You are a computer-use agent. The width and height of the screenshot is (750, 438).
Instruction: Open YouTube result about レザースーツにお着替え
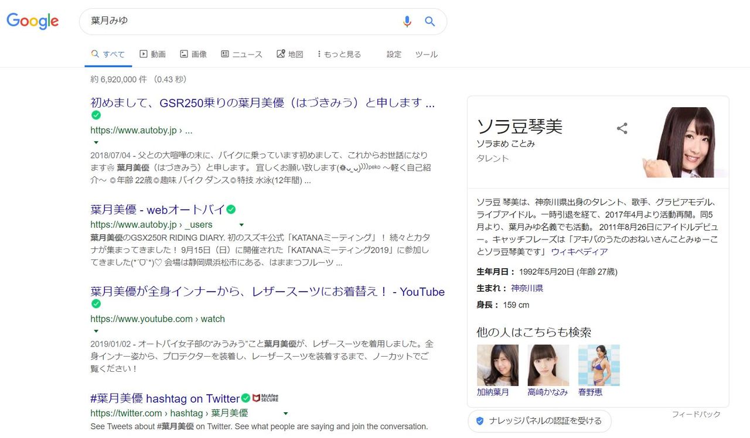tap(267, 292)
